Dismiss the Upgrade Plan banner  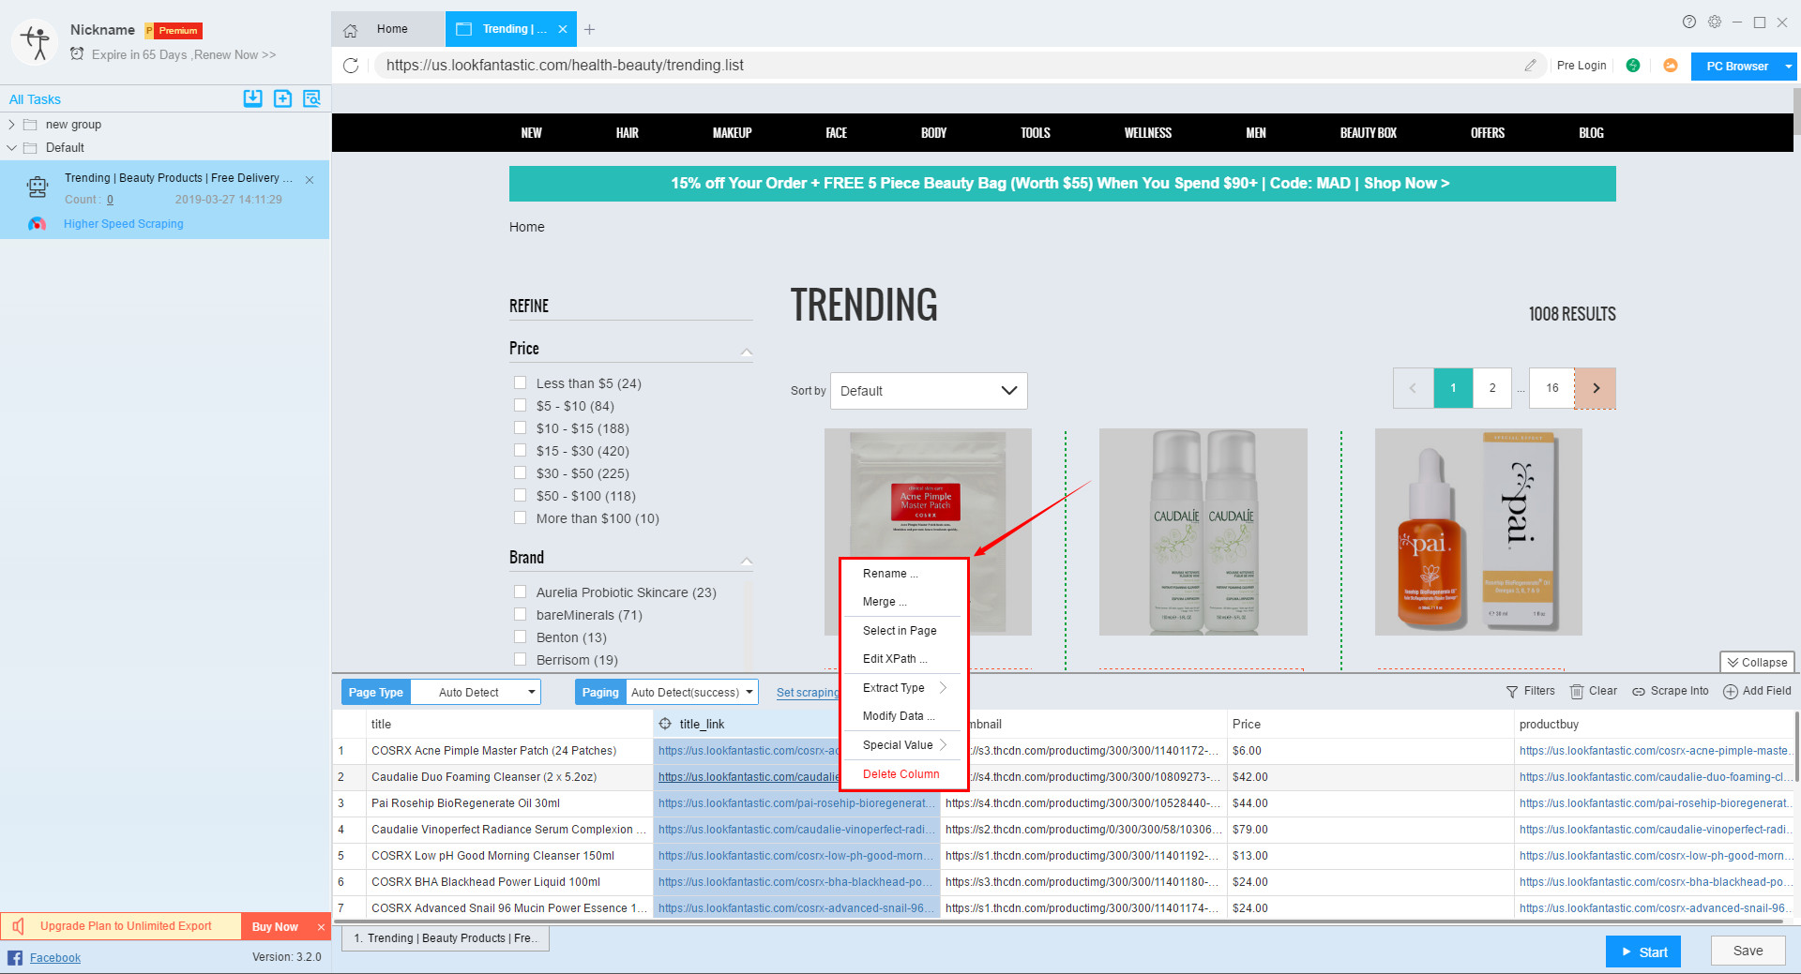[321, 927]
